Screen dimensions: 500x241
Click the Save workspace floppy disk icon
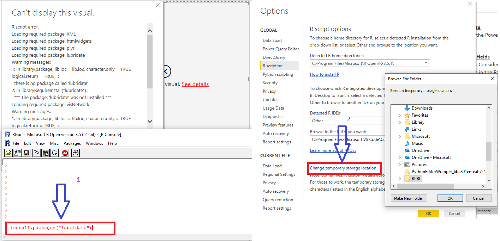tap(26, 153)
